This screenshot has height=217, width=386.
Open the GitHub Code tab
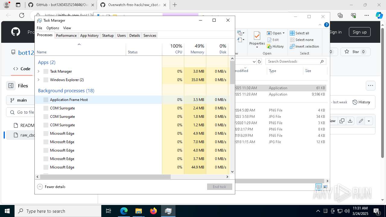coord(22,69)
